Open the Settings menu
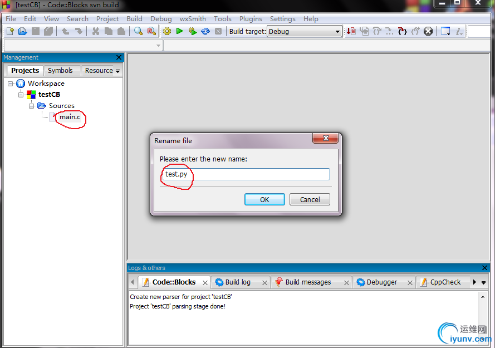Image resolution: width=495 pixels, height=348 pixels. tap(282, 18)
